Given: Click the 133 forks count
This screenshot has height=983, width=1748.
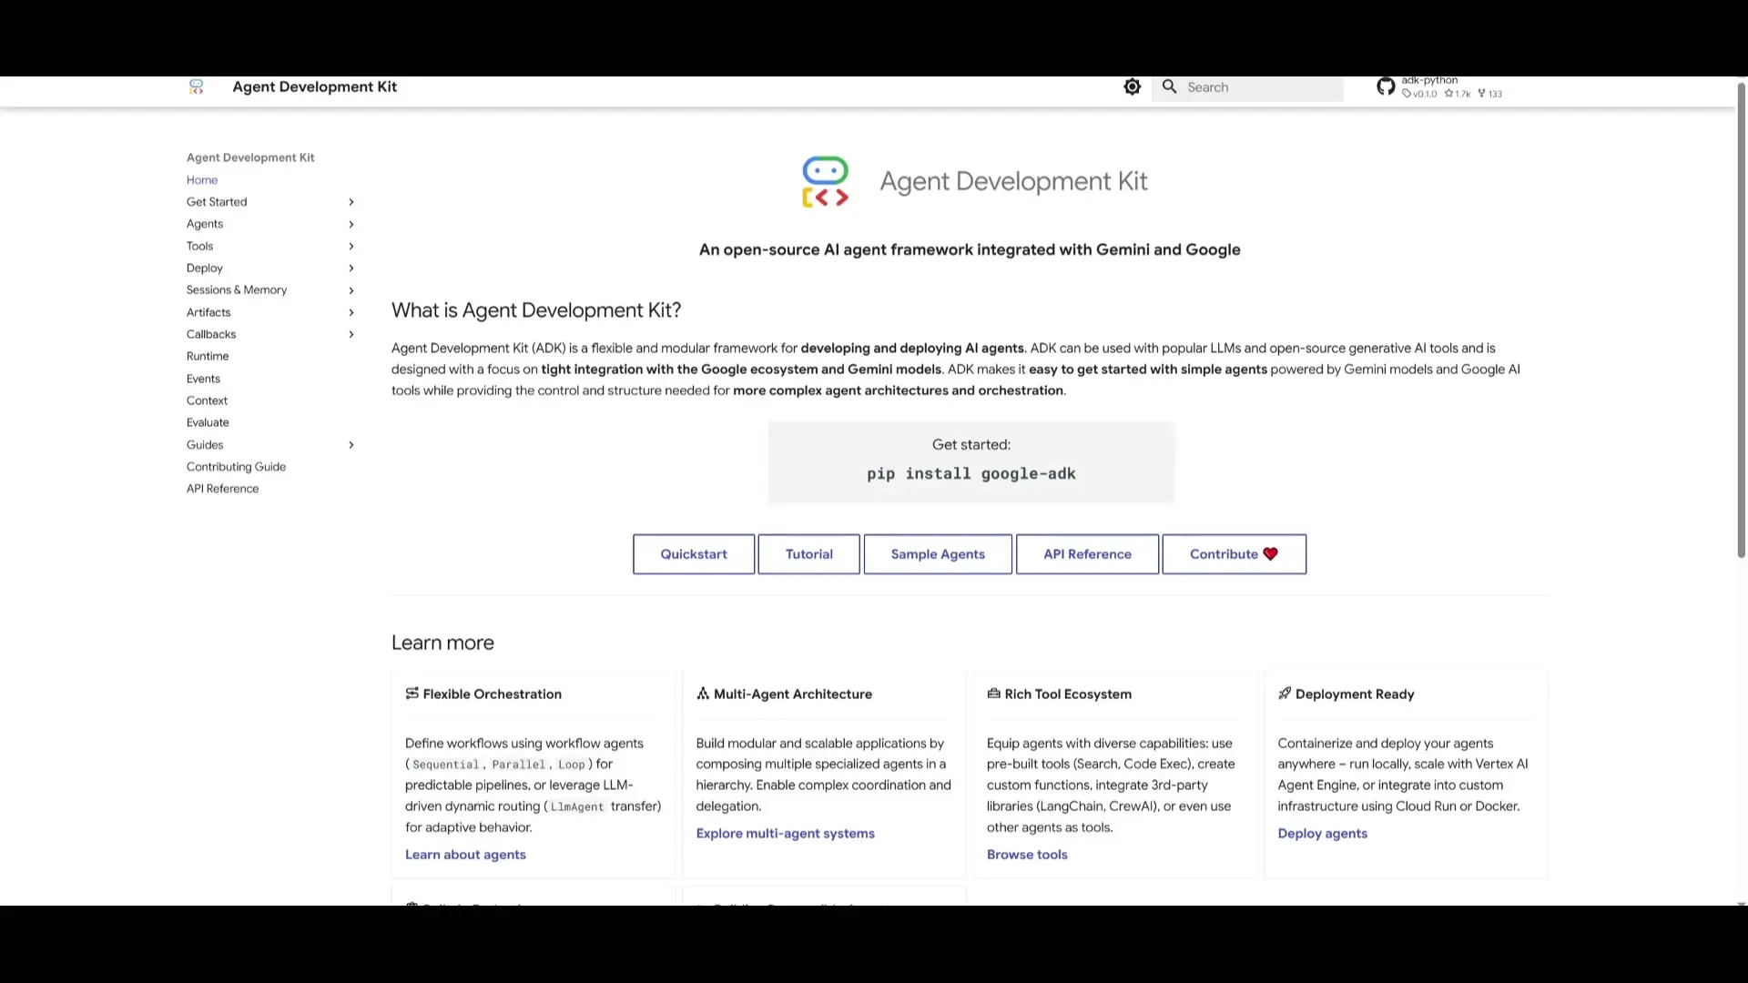Looking at the screenshot, I should pyautogui.click(x=1490, y=94).
